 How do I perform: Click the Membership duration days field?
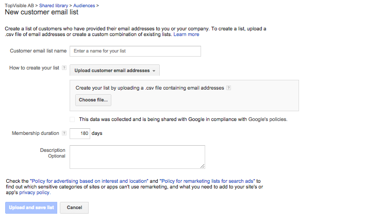(80, 133)
